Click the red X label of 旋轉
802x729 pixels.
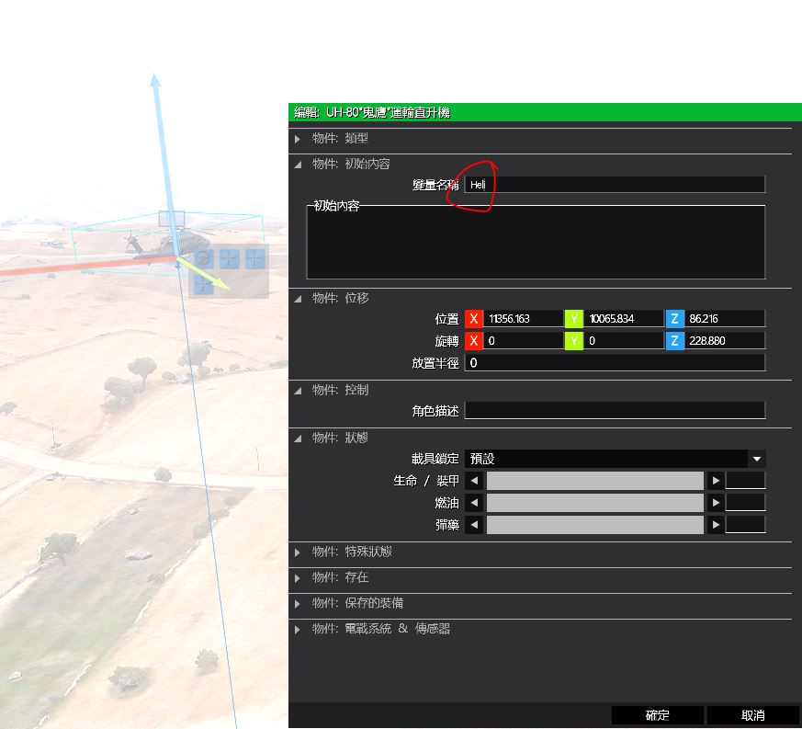[474, 340]
